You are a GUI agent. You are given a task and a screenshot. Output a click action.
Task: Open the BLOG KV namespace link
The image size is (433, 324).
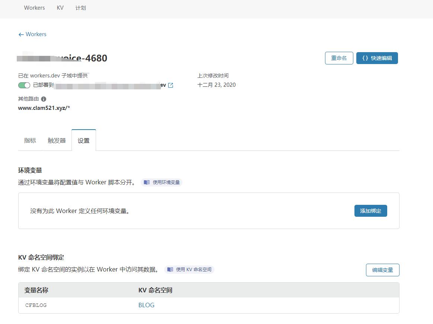(146, 305)
